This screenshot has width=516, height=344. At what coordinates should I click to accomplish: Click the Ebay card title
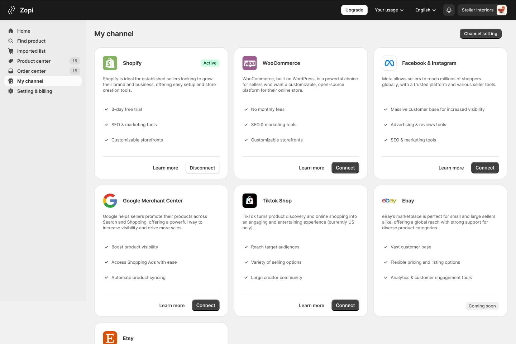point(408,201)
